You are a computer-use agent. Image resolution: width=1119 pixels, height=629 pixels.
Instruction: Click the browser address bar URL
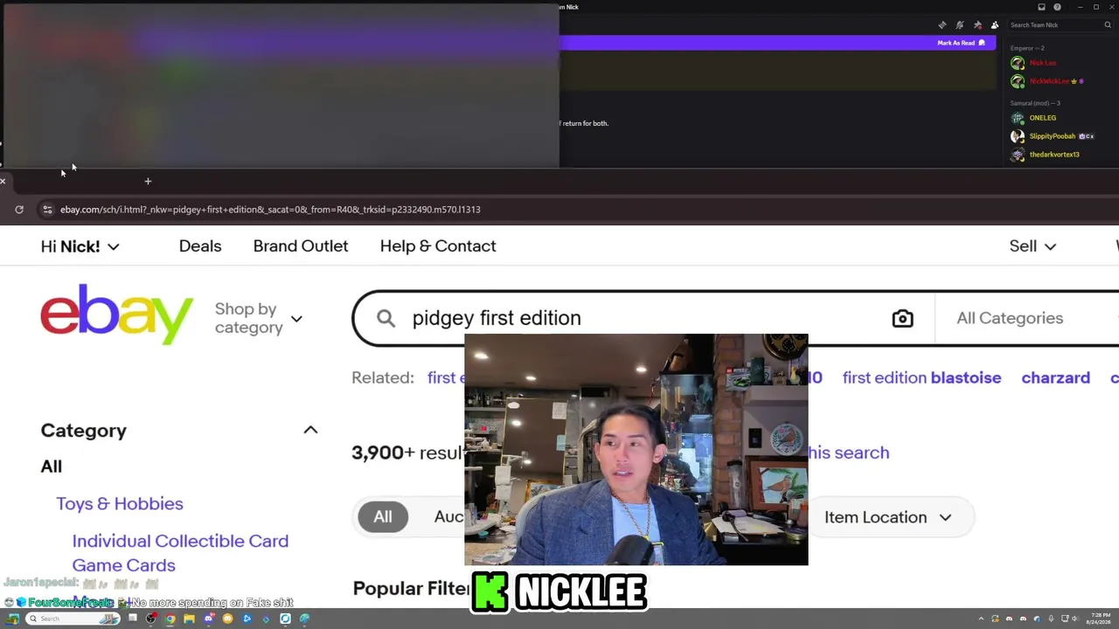[x=270, y=210]
